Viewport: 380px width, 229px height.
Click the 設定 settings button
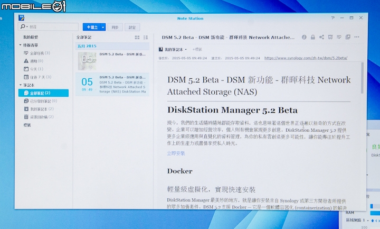point(132,27)
